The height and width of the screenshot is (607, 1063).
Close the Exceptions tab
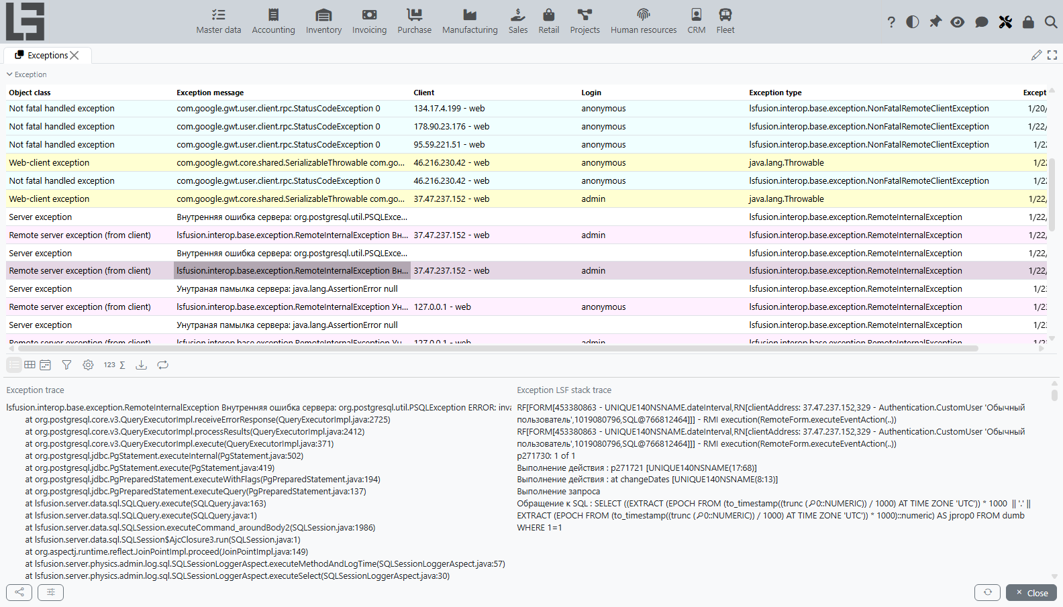pyautogui.click(x=74, y=56)
